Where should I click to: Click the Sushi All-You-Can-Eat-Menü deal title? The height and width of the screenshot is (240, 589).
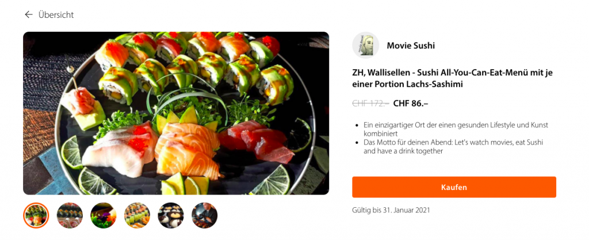[x=452, y=78]
